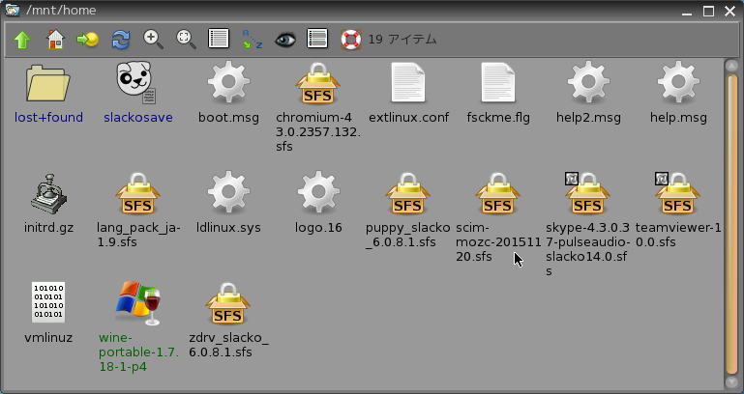Select the help2.msg gear icon

588,82
